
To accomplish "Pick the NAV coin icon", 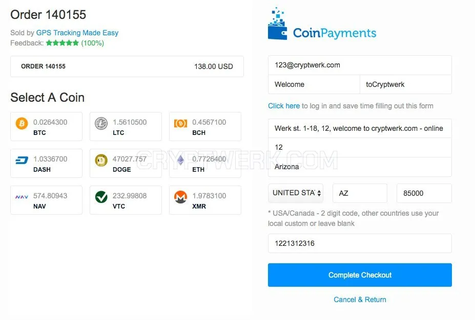I will (x=22, y=197).
